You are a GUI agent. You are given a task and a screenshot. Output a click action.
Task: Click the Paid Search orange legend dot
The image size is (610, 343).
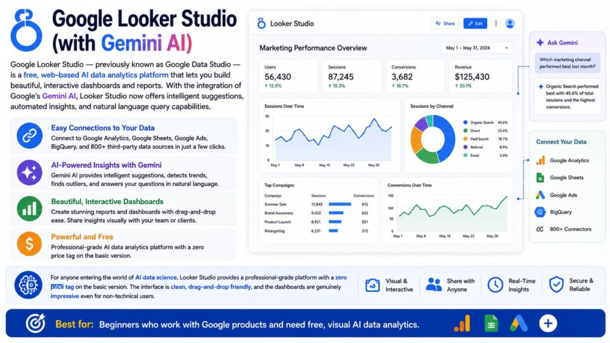pyautogui.click(x=465, y=139)
